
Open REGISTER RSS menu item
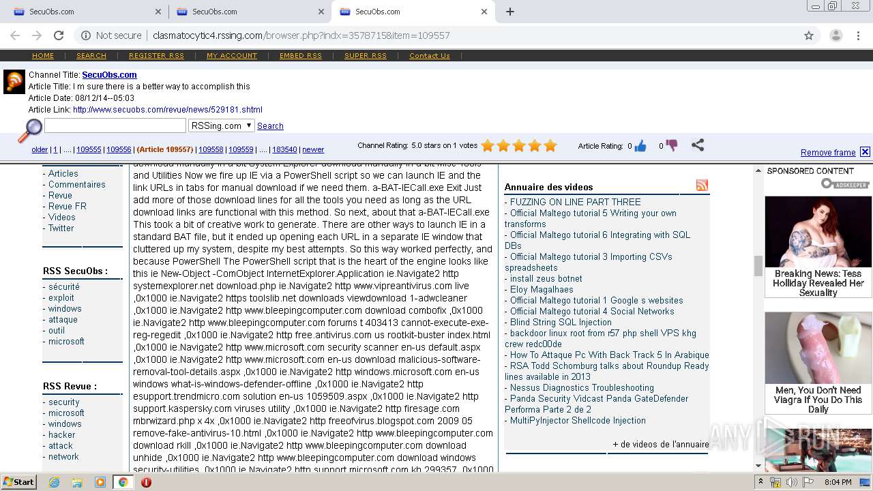pos(156,56)
